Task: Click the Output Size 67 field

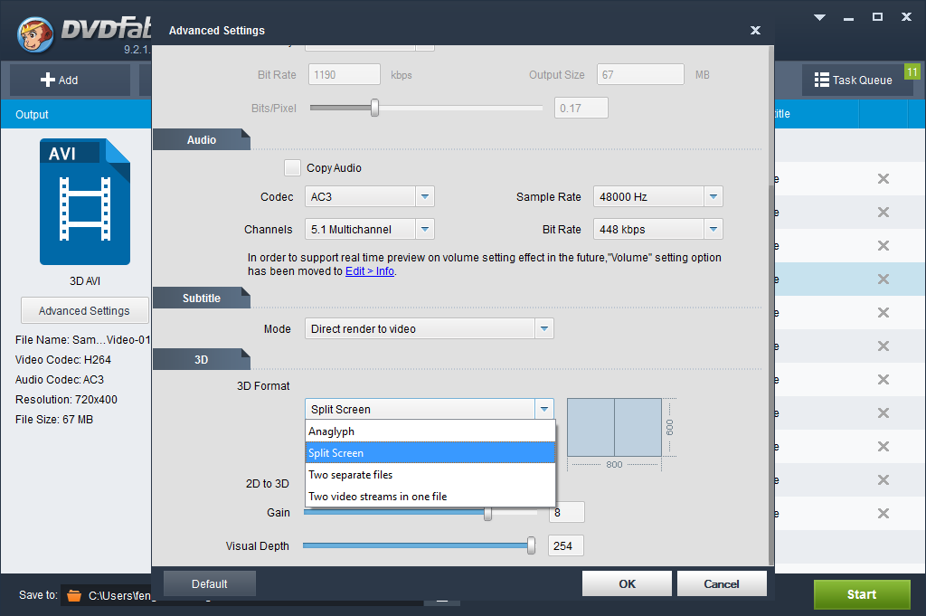Action: click(x=640, y=74)
